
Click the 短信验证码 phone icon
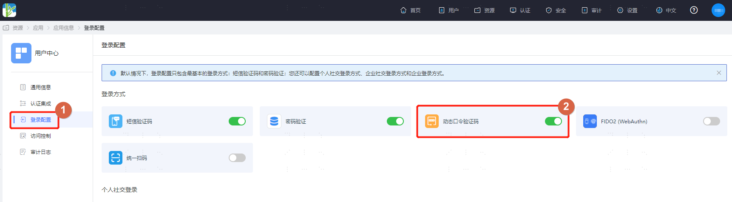click(116, 121)
